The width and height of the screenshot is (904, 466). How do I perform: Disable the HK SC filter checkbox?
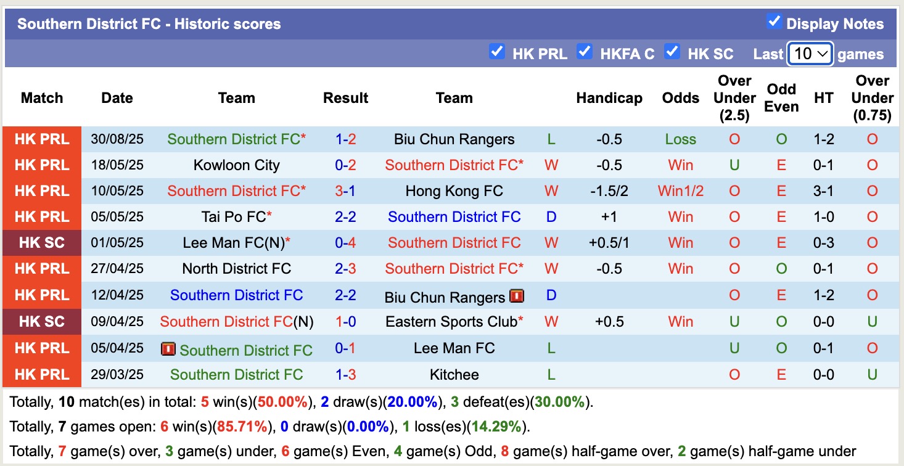672,52
